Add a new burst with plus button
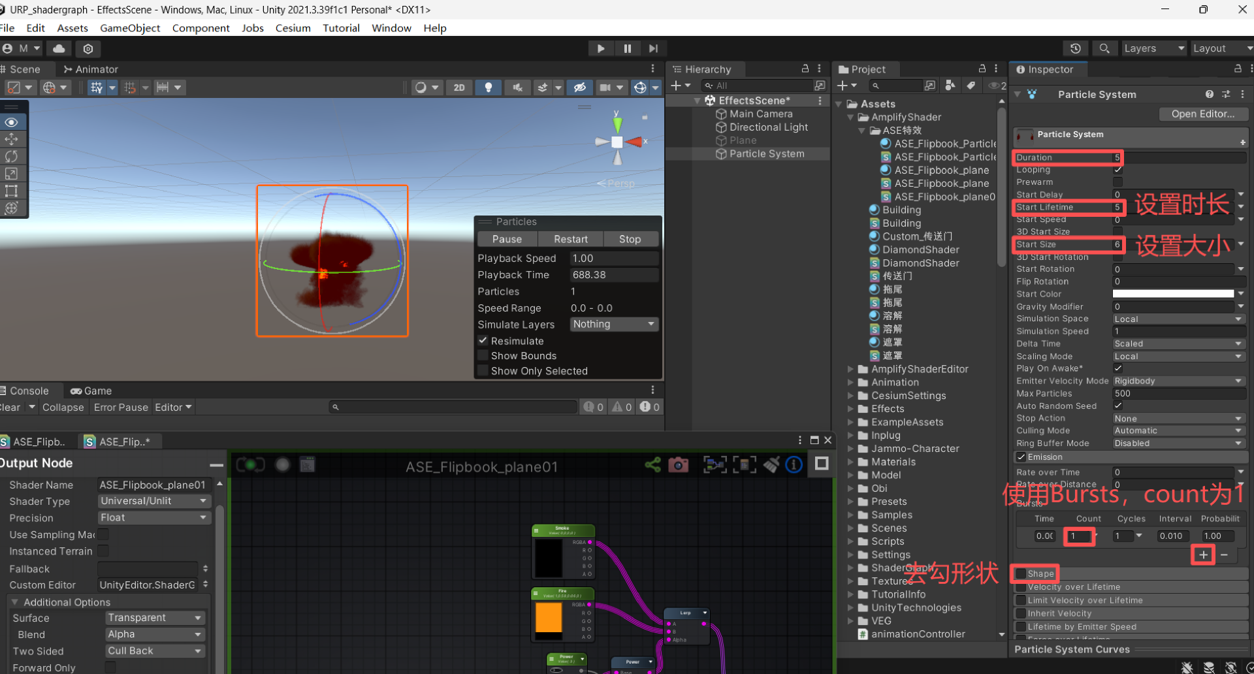The width and height of the screenshot is (1254, 674). click(1203, 554)
